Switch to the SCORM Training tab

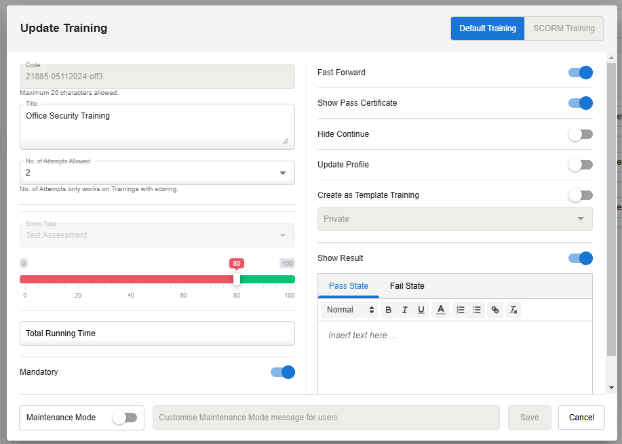tap(564, 28)
